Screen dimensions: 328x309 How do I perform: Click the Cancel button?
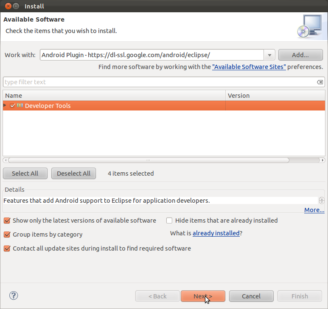(x=251, y=296)
